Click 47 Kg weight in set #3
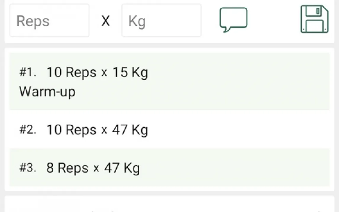The image size is (339, 212). click(122, 168)
